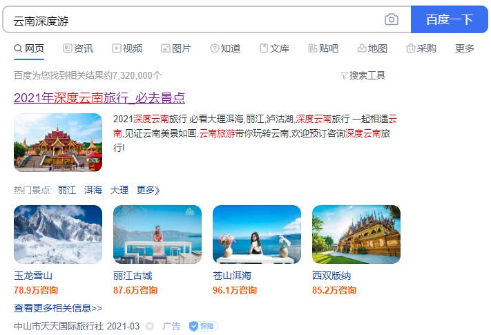Open the 采购 purchasing tab

421,48
